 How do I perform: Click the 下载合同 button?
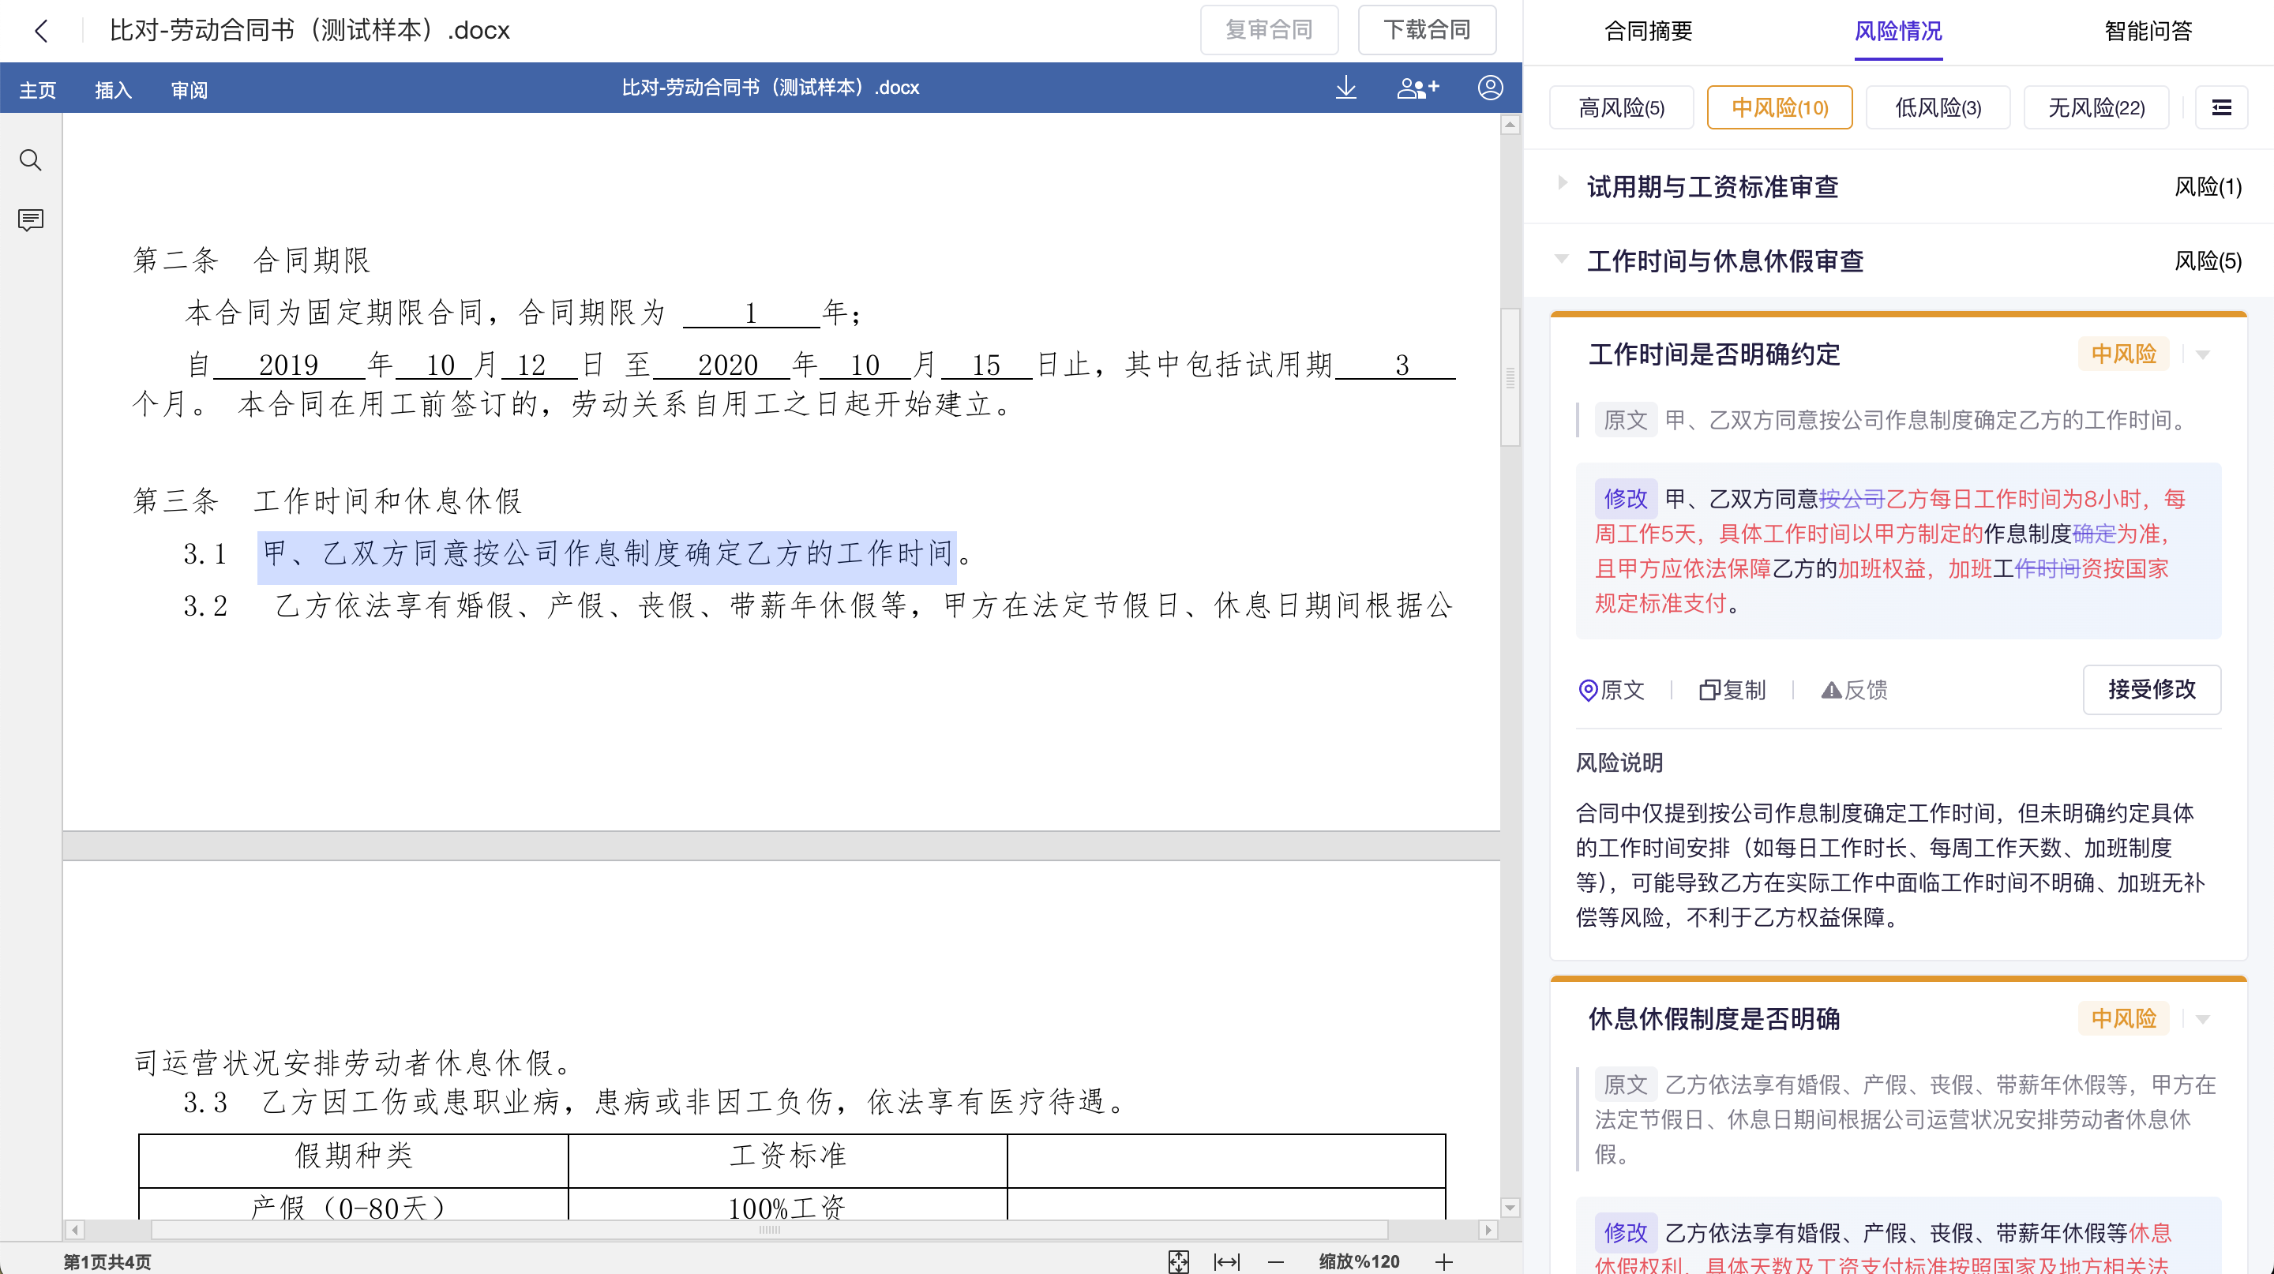click(1427, 30)
